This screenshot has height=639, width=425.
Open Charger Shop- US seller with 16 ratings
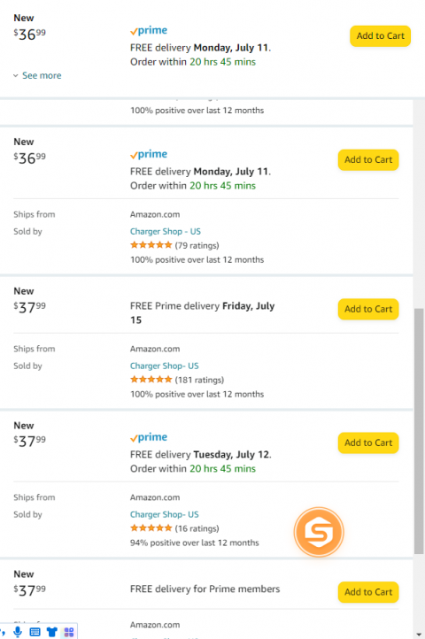pos(165,514)
